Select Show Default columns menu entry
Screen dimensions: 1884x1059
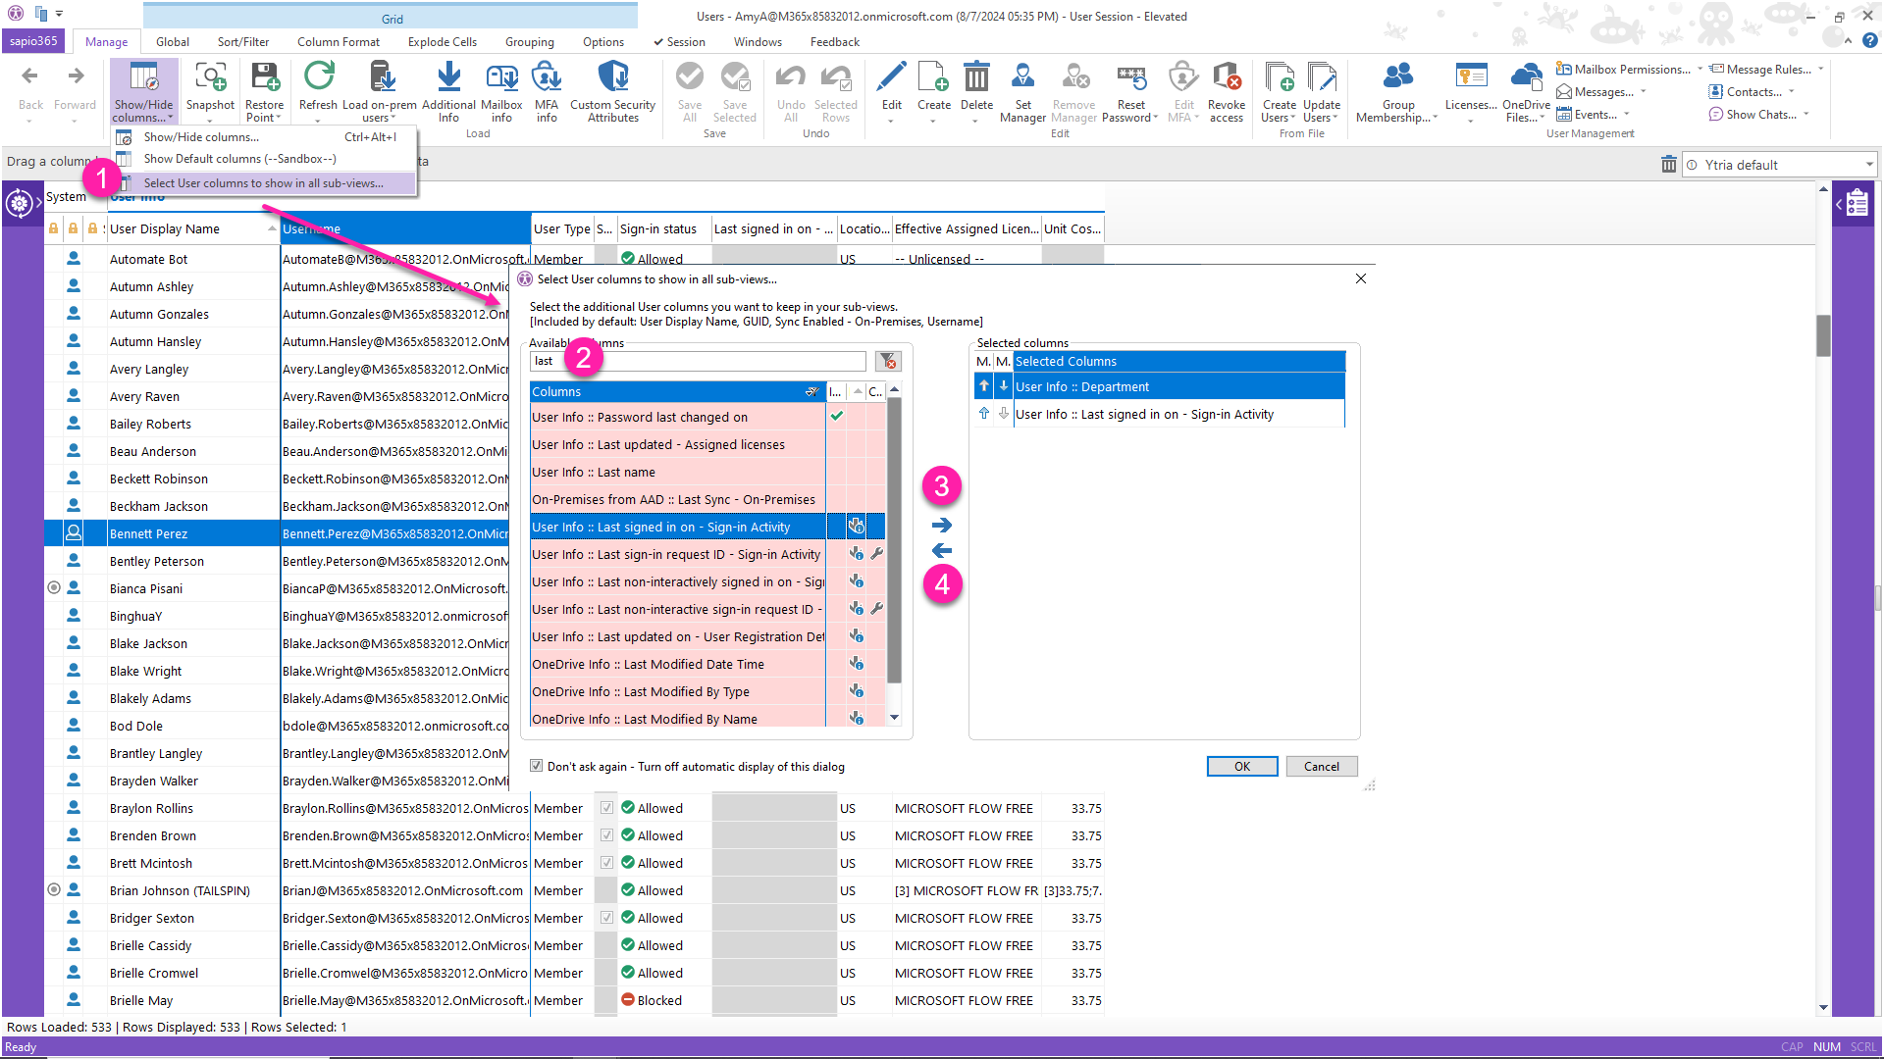(x=265, y=159)
